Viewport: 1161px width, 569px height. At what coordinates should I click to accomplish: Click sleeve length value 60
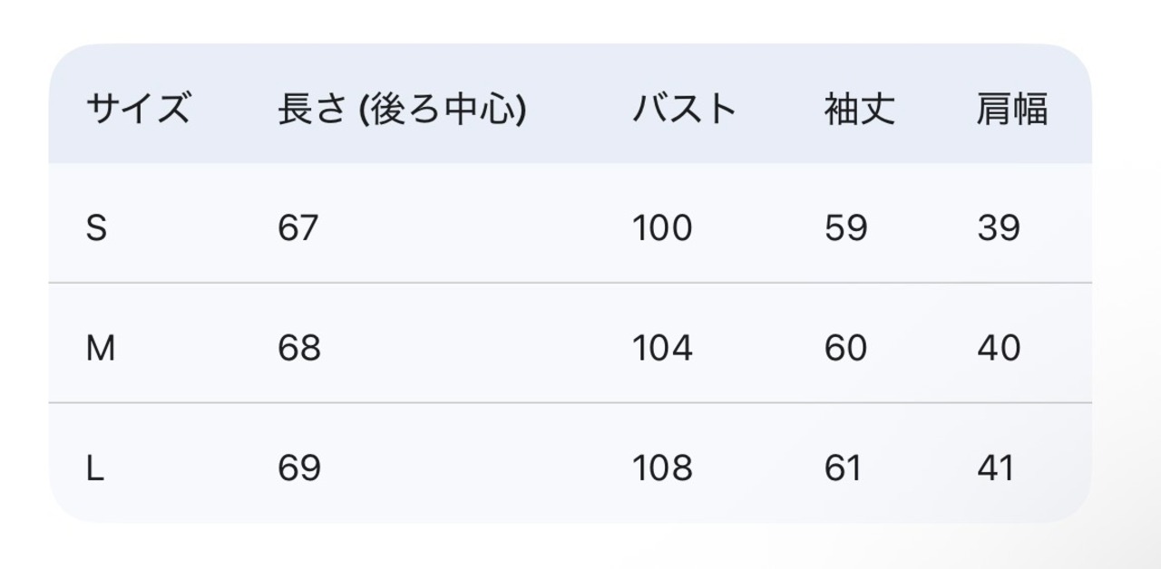coord(845,348)
